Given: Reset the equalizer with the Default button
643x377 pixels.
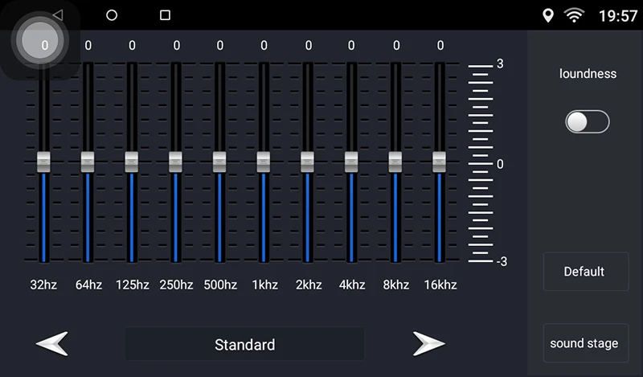Looking at the screenshot, I should [x=586, y=272].
